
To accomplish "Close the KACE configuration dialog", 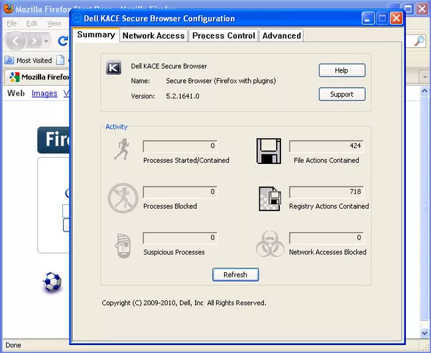I will pos(397,19).
